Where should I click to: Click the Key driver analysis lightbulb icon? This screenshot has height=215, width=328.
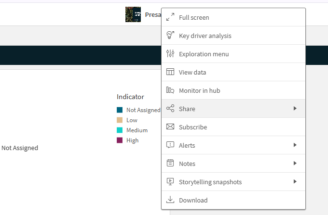coord(170,36)
